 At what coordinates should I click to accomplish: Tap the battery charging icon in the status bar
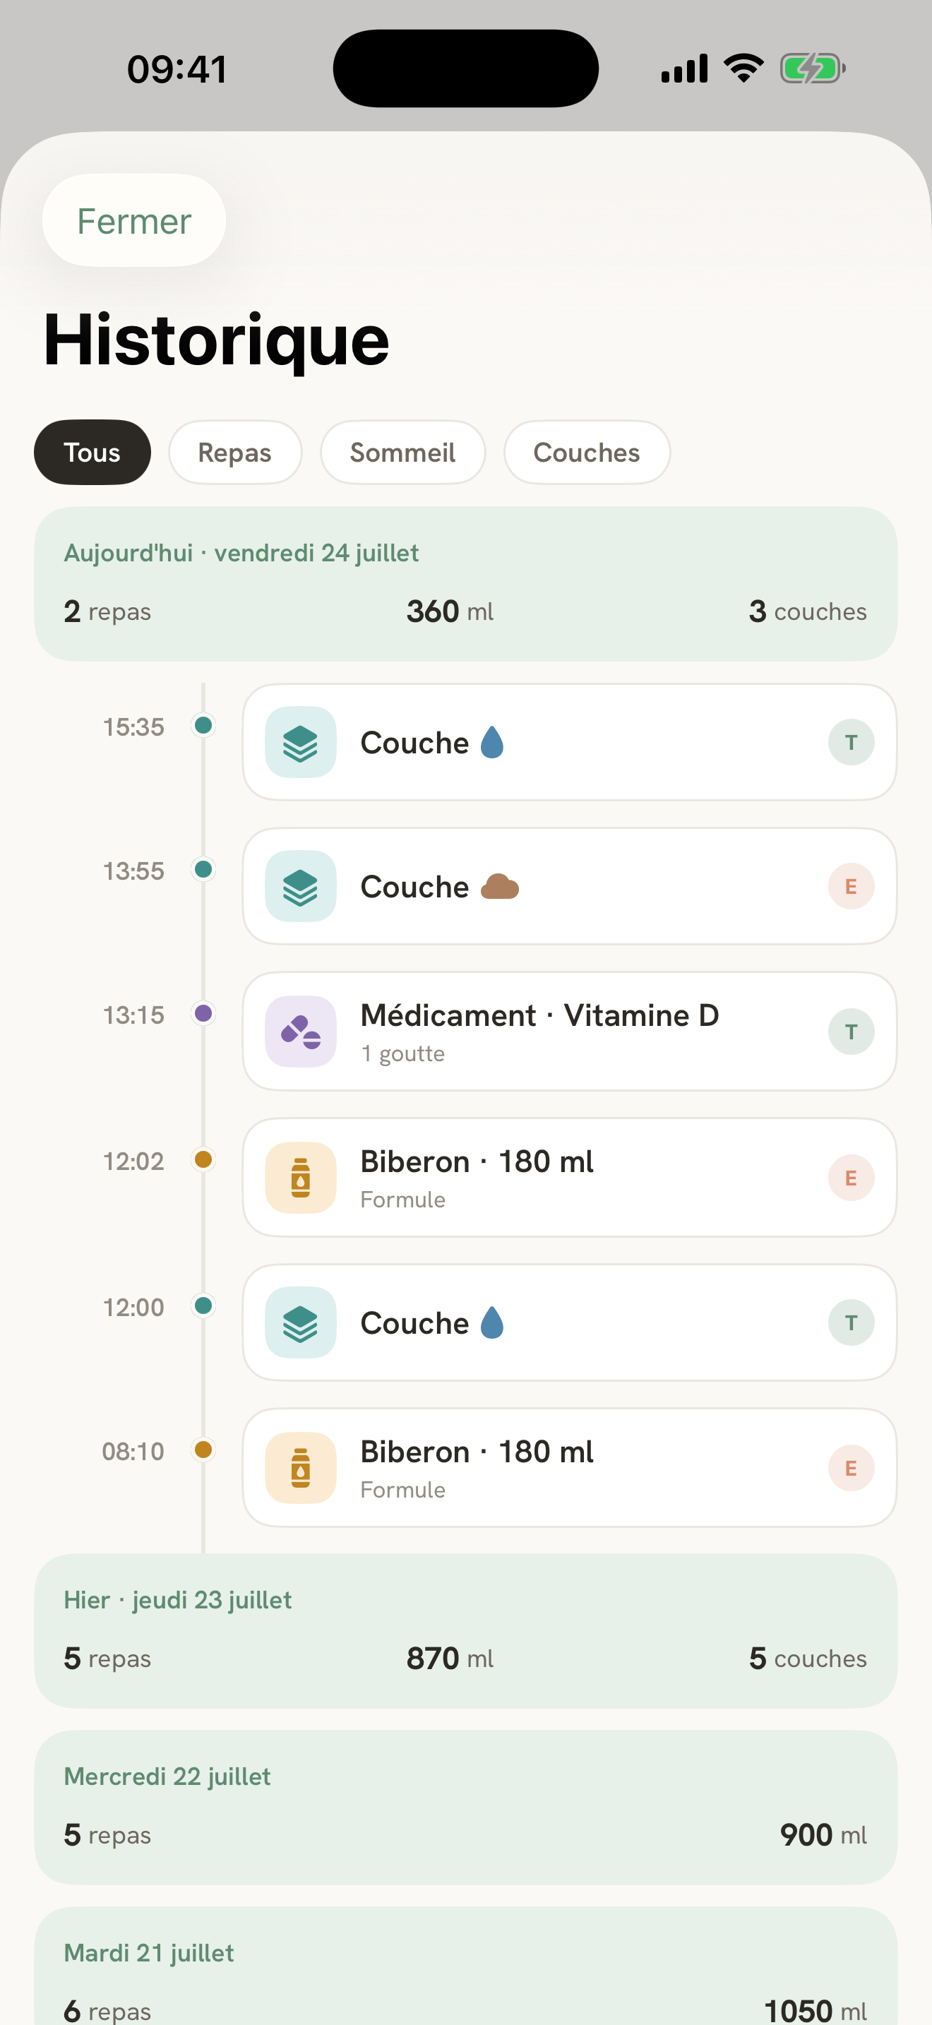tap(813, 68)
